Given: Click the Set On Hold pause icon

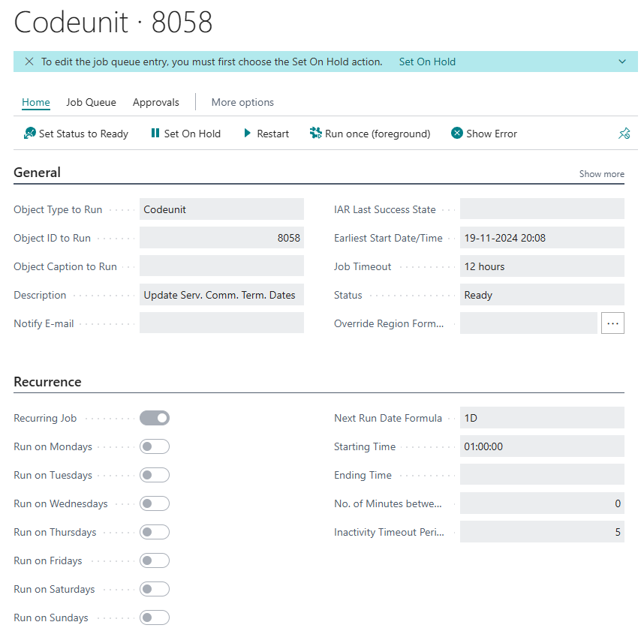Looking at the screenshot, I should pyautogui.click(x=155, y=134).
